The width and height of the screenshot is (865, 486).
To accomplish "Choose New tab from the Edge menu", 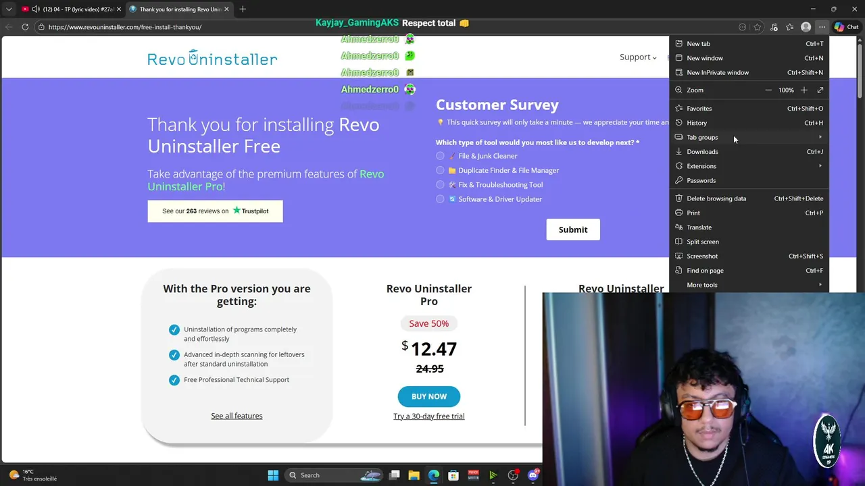I will point(749,44).
